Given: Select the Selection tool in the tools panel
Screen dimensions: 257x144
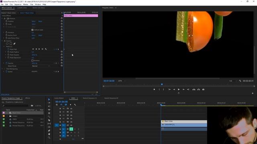Looking at the screenshot, I should click(x=49, y=100).
